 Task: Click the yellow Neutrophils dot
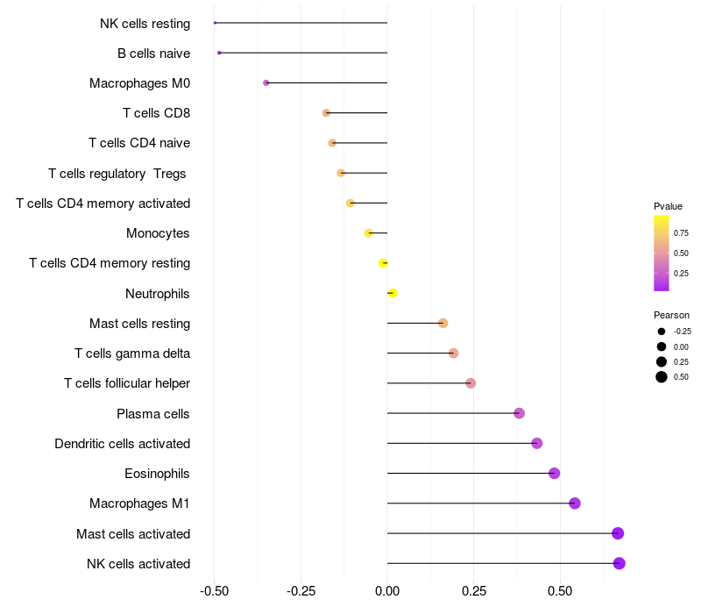tap(393, 293)
